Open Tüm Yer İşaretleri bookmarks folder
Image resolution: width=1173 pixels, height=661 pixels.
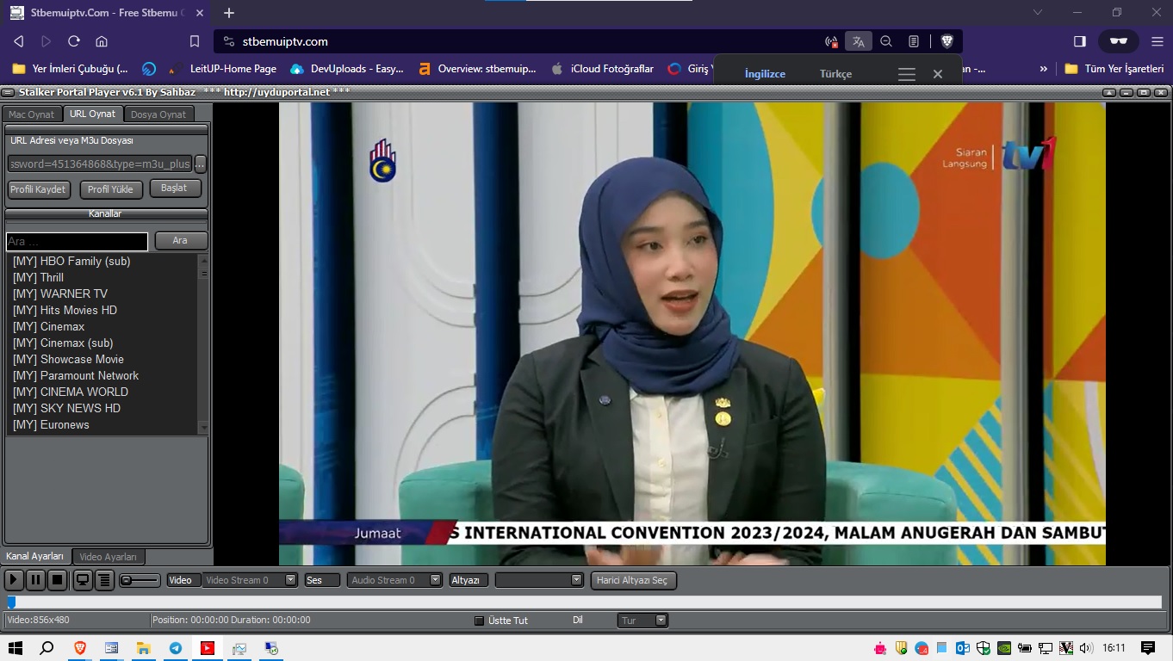1114,69
